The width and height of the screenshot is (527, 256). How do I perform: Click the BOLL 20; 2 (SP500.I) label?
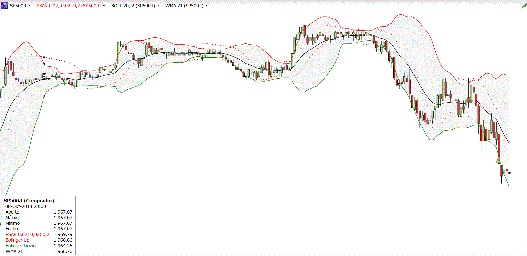[133, 6]
